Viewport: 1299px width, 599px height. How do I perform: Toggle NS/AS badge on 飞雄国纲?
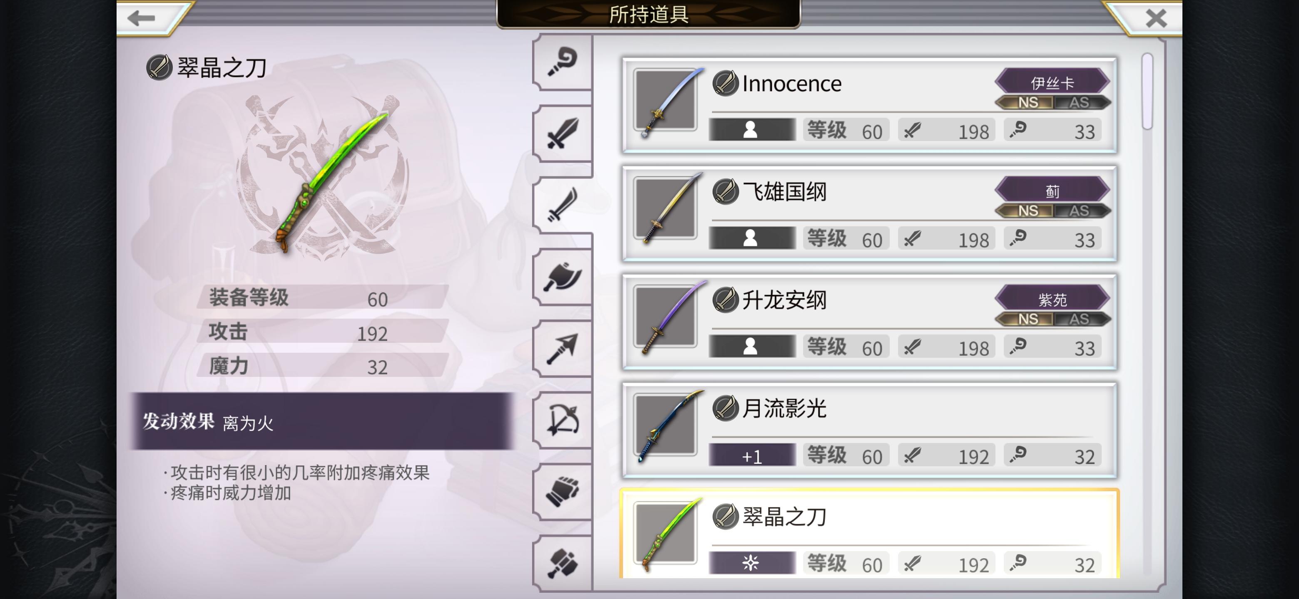tap(1053, 211)
